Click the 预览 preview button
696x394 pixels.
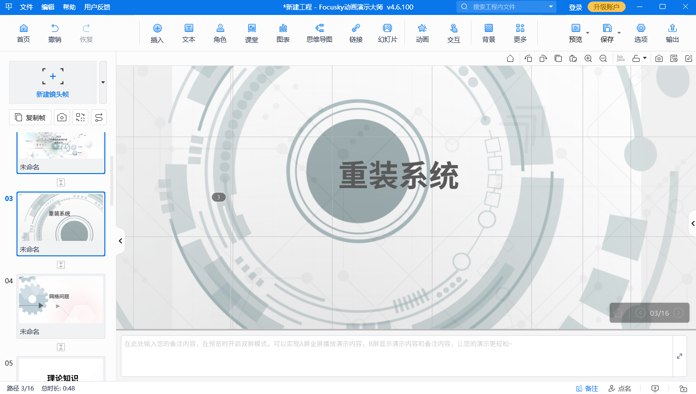(x=576, y=33)
